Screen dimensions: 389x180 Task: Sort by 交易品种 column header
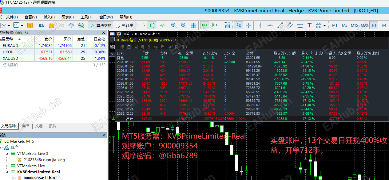17,39
